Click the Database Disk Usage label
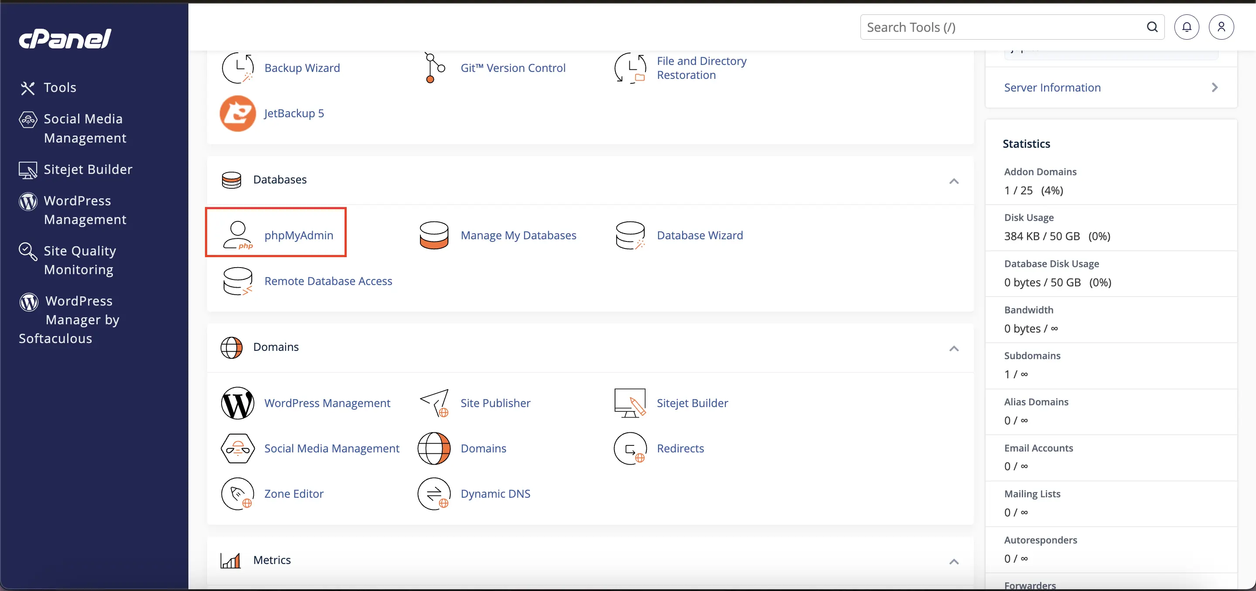1256x591 pixels. 1051,264
